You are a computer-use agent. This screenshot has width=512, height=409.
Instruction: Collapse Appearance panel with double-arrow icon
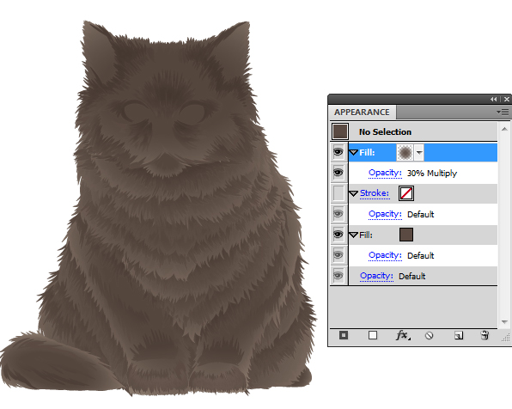[x=493, y=100]
